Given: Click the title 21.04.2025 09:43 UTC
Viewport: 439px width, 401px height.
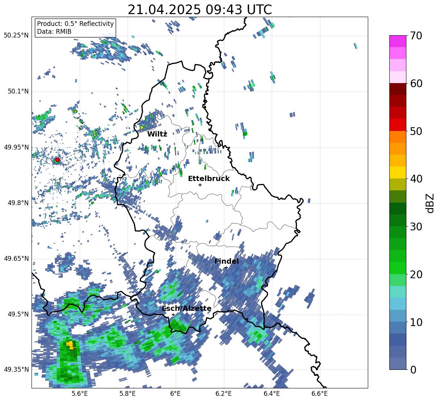Looking at the screenshot, I should pos(199,10).
